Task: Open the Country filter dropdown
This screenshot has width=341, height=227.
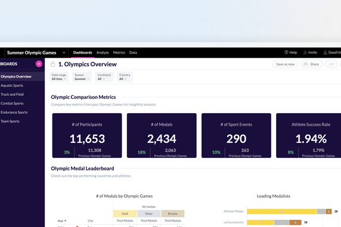Action: [x=125, y=77]
